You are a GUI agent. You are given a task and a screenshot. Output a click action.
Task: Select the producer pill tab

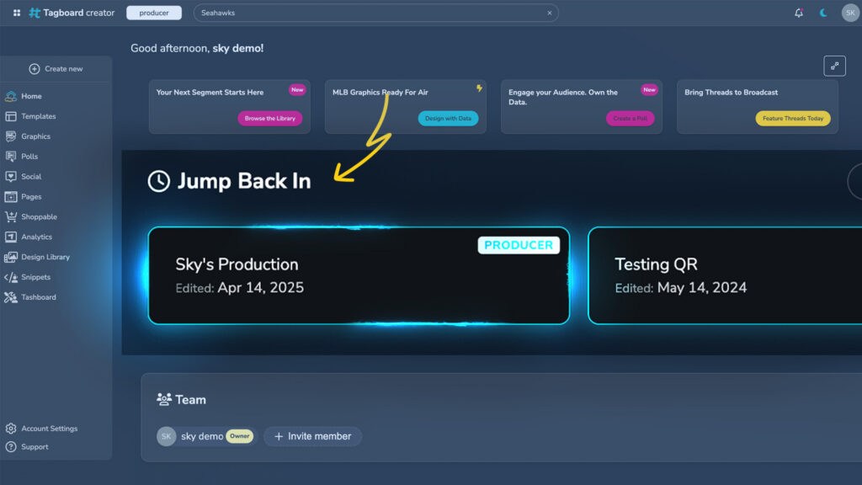click(154, 13)
